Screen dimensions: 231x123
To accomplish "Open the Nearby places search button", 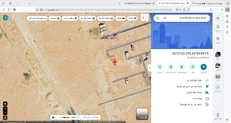I will (182, 67).
